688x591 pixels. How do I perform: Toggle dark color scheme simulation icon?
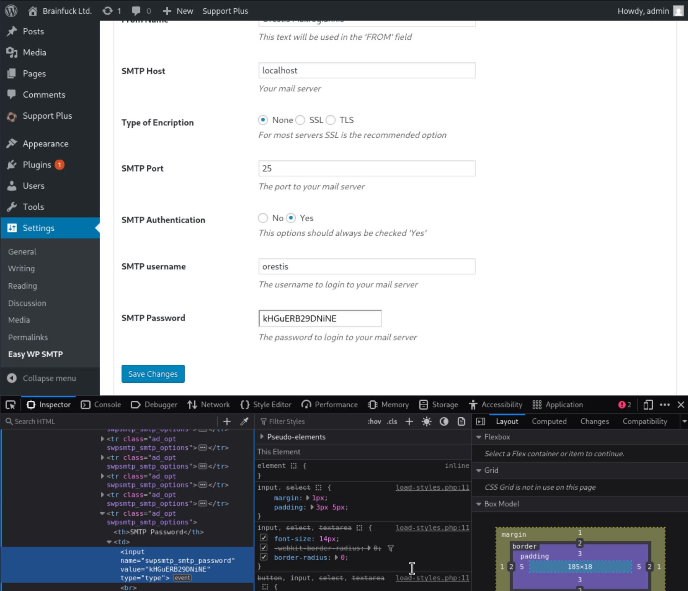point(444,421)
